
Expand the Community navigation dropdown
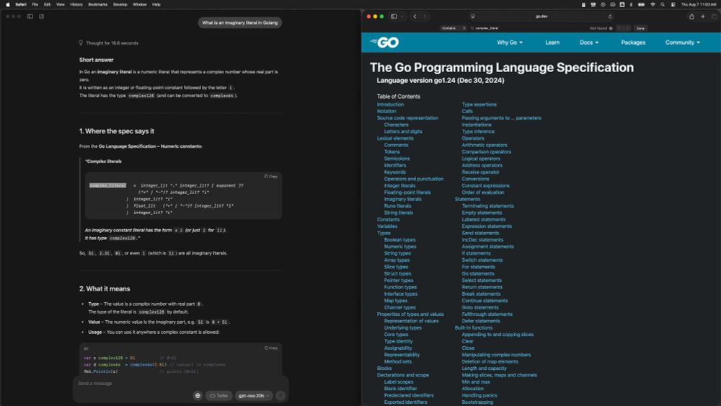[x=682, y=43]
